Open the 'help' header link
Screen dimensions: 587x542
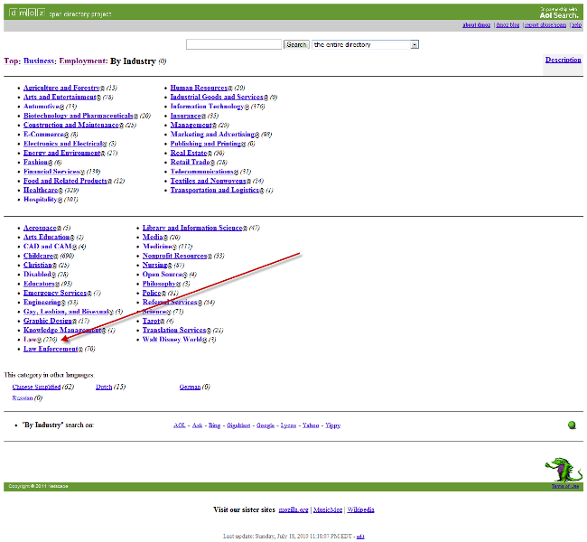[576, 25]
